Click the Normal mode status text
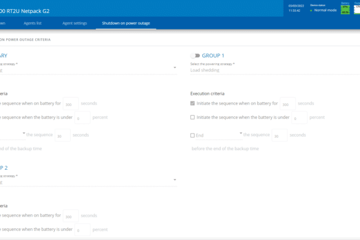 coord(326,10)
